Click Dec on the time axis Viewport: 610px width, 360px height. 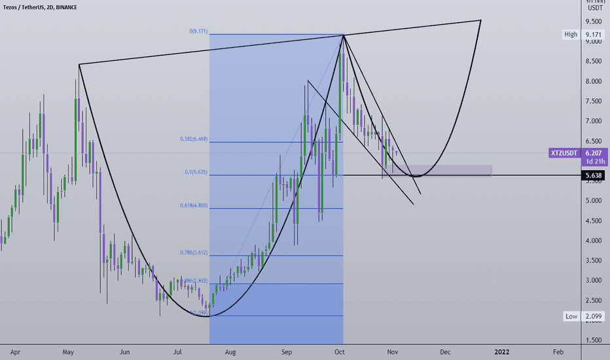(x=446, y=352)
